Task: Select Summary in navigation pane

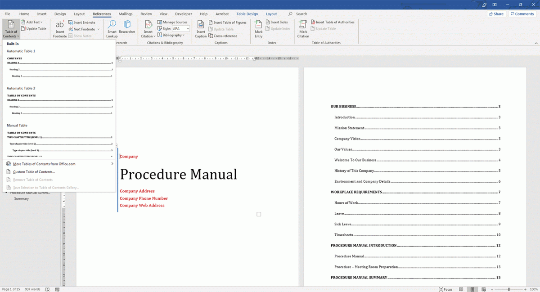Action: point(22,198)
